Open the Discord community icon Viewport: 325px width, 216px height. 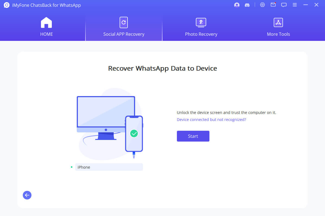click(247, 5)
